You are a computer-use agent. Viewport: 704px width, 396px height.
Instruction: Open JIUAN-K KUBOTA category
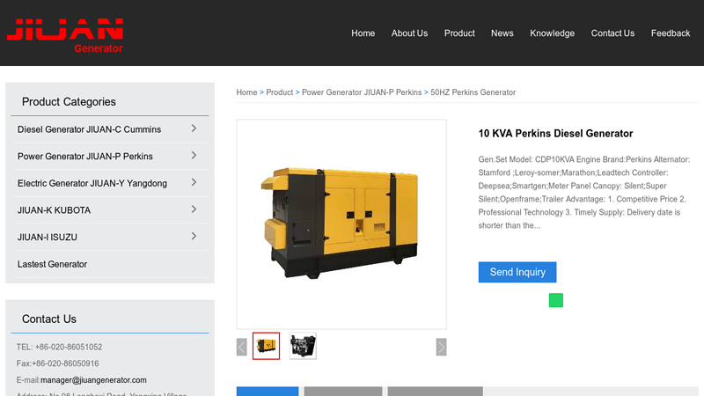54,210
